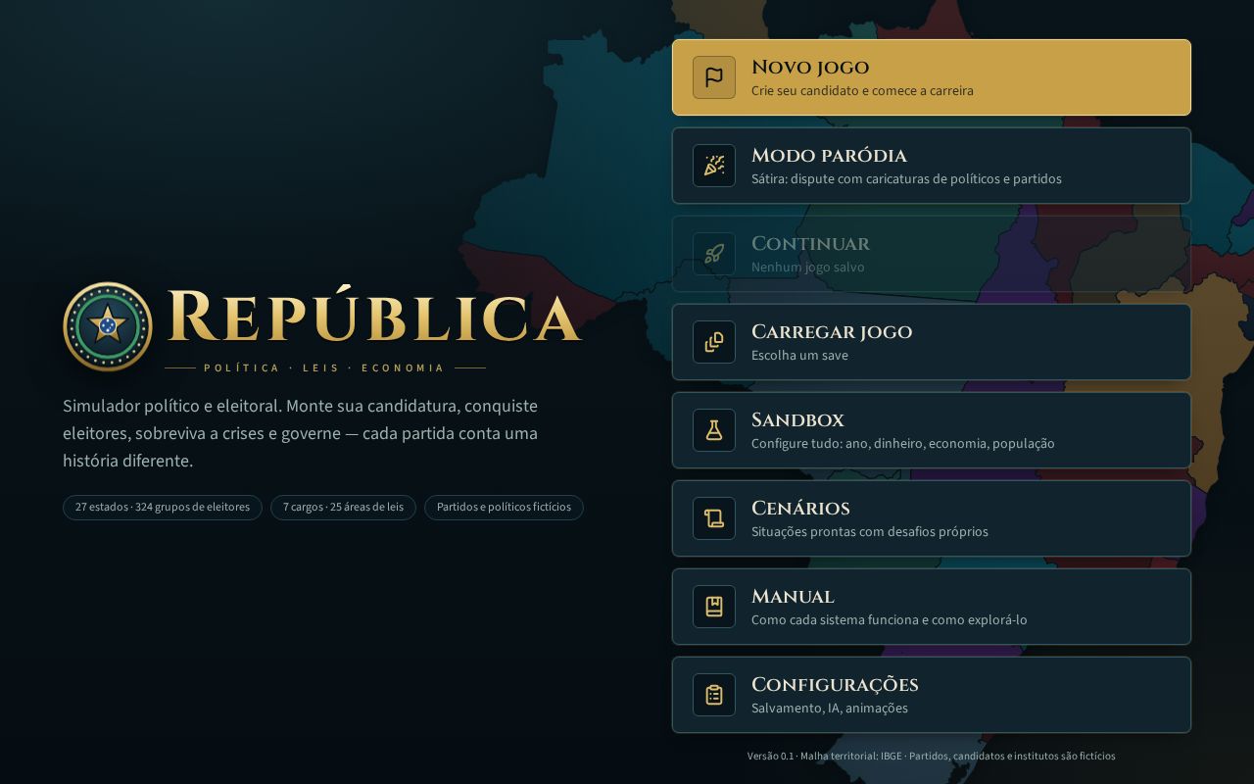Screen dimensions: 1254x784
Task: Open Carregar jogo via its stacked files icon
Action: (714, 342)
